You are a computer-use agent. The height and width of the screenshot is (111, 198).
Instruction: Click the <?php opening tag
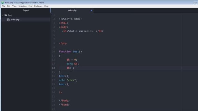click(63, 43)
